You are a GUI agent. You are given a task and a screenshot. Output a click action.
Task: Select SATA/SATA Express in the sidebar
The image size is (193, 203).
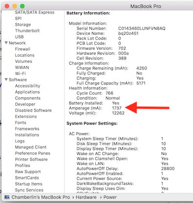coord(35,12)
